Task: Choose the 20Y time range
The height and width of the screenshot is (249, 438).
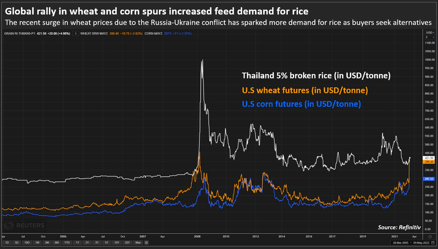Action: (x=127, y=243)
